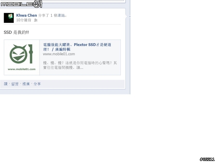Open the Plextor SSD article title link
The height and width of the screenshot is (162, 216).
click(x=77, y=47)
